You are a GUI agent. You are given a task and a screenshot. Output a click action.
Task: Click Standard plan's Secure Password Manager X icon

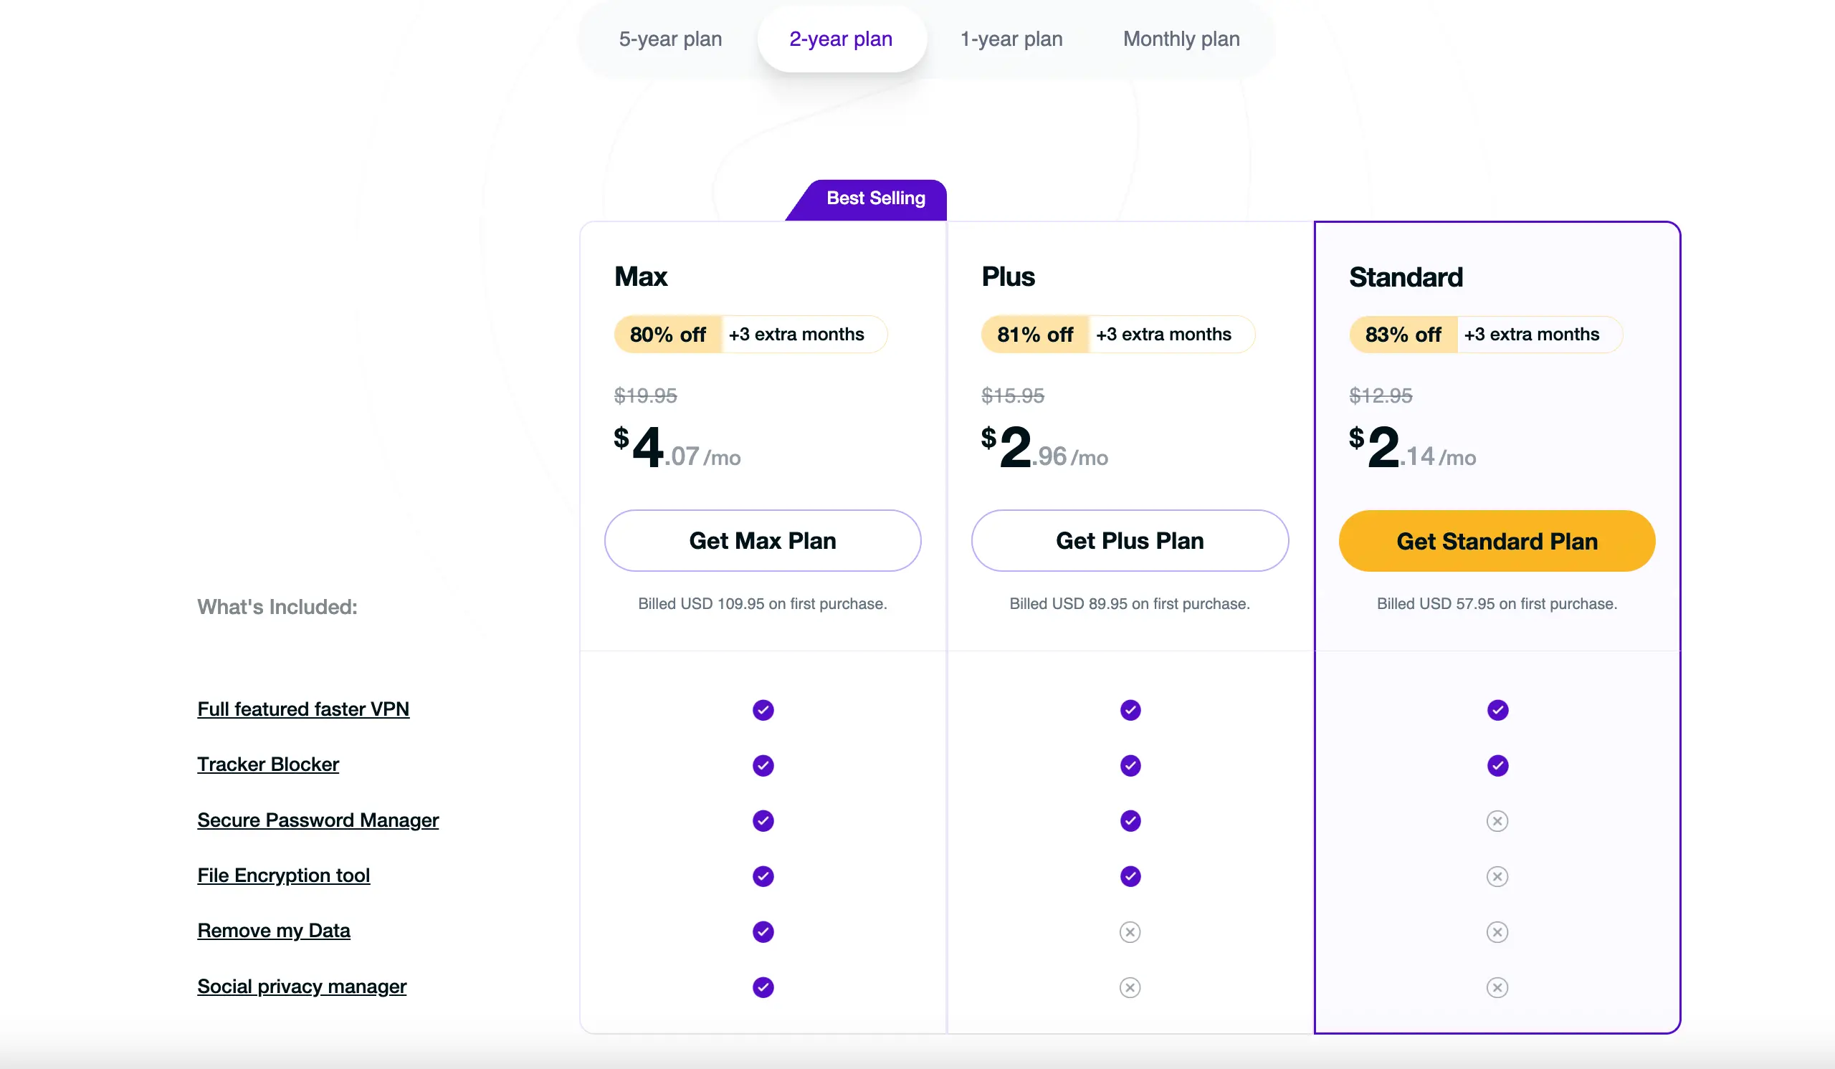pos(1497,821)
